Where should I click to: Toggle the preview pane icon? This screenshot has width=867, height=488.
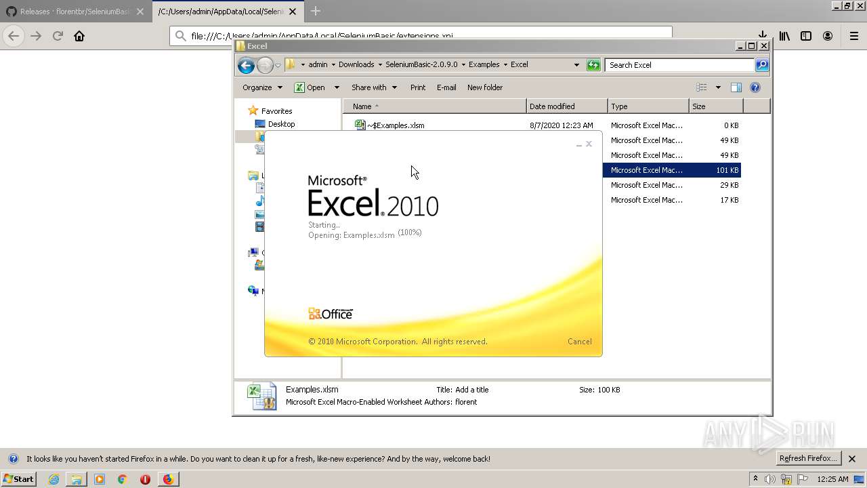[x=736, y=87]
